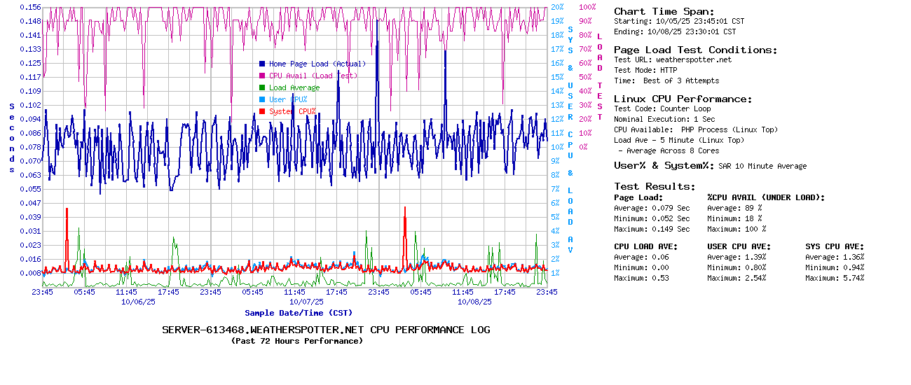
Task: Click the Page Load Test Conditions heading
Action: pos(695,50)
